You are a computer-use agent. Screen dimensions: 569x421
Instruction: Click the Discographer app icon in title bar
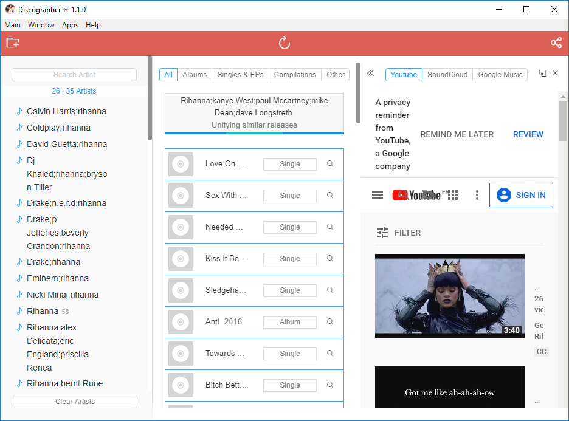click(10, 10)
